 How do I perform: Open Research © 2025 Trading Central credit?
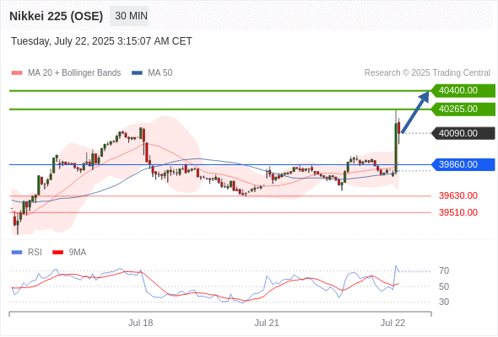click(x=427, y=73)
